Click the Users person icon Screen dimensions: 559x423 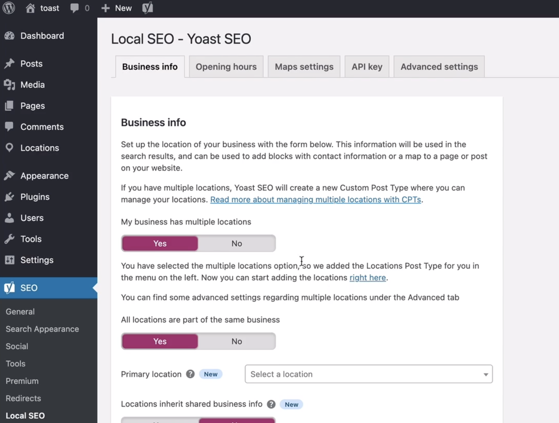coord(9,218)
